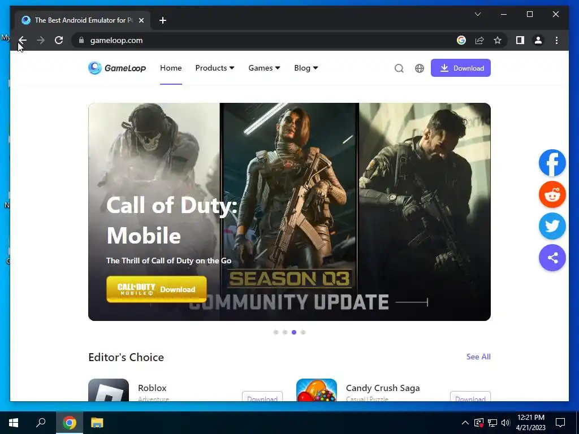The height and width of the screenshot is (434, 579).
Task: Download Call of Duty Mobile from banner
Action: [x=157, y=289]
